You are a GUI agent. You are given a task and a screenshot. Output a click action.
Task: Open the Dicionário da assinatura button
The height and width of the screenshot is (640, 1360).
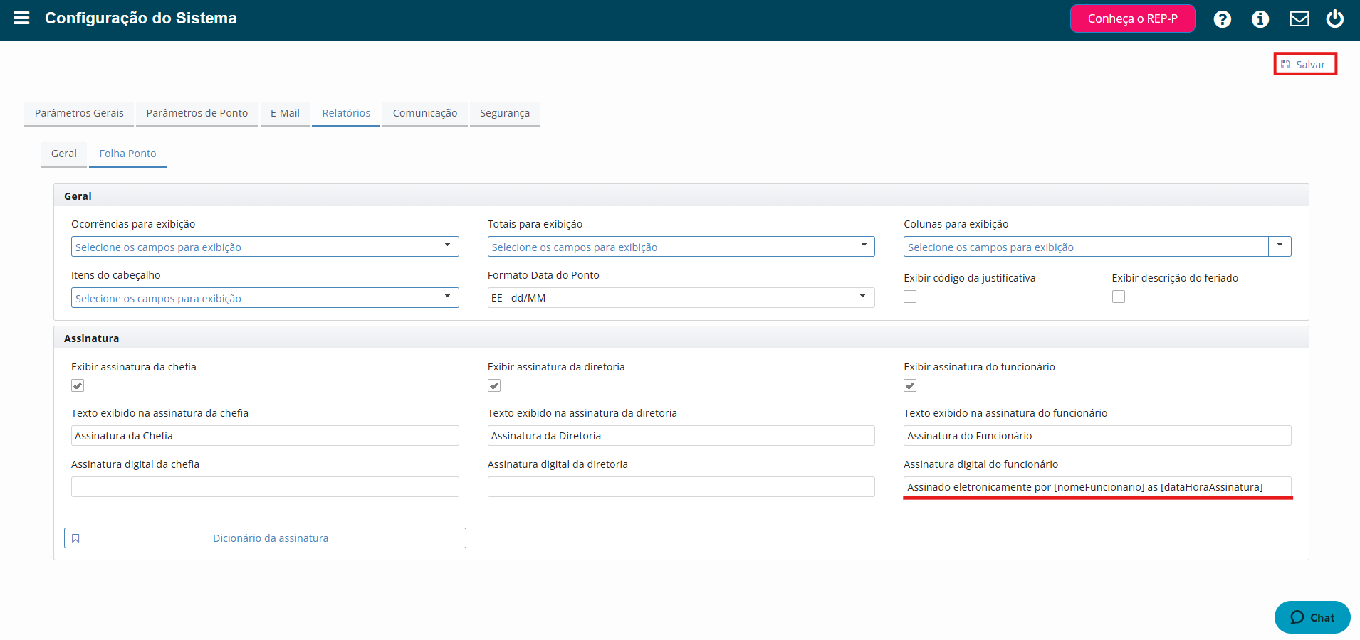click(265, 538)
